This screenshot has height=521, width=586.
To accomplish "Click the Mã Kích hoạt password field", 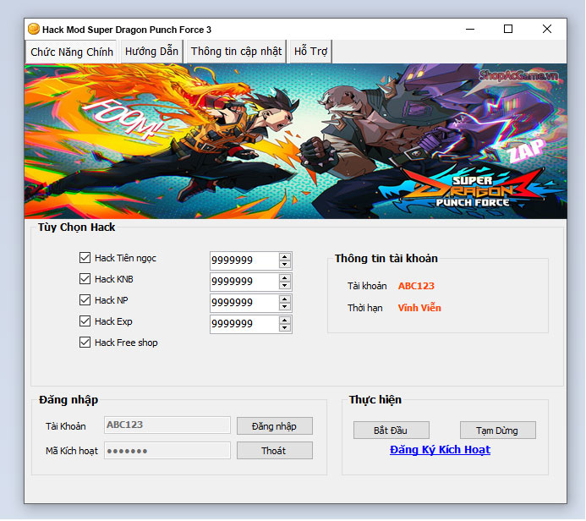I will pos(167,451).
